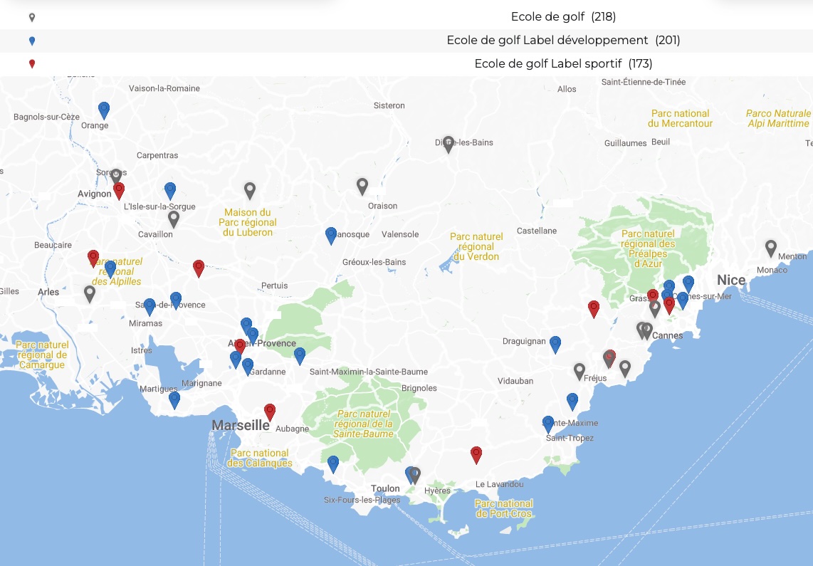Click the red marker north of Le Lavandou
Screen dimensions: 813x566
[476, 454]
